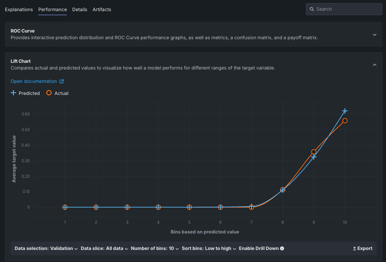Switch to the Artifacts tab
The height and width of the screenshot is (262, 386).
click(102, 9)
